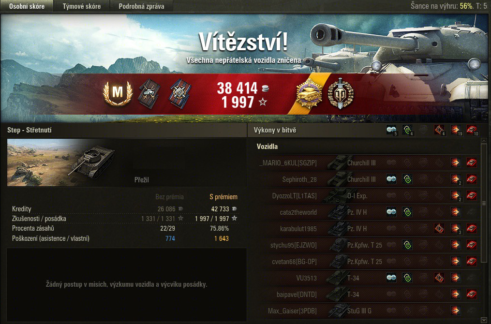This screenshot has height=324, width=491.
Task: Click the vehicle list scrollbar handle
Action: [x=484, y=203]
